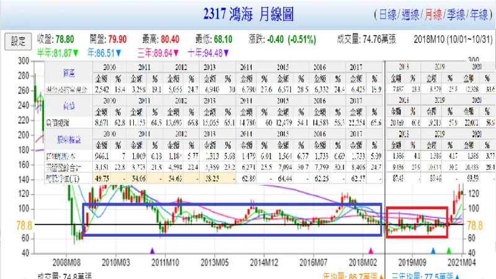The width and height of the screenshot is (496, 279).
Task: Click the 三年均量 77.5萬張 label
Action: coord(425,276)
